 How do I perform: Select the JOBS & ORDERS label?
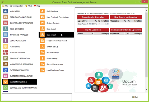[17, 29]
